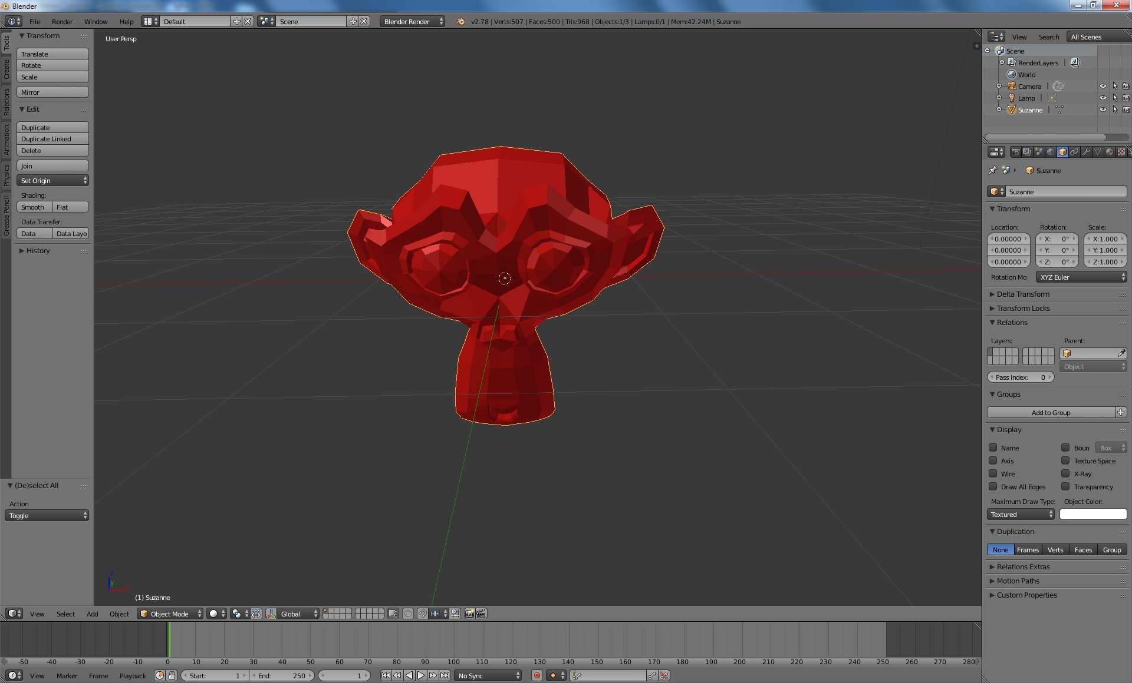Screen dimensions: 1132x683
Task: Open the World properties globe tab
Action: (x=1051, y=152)
